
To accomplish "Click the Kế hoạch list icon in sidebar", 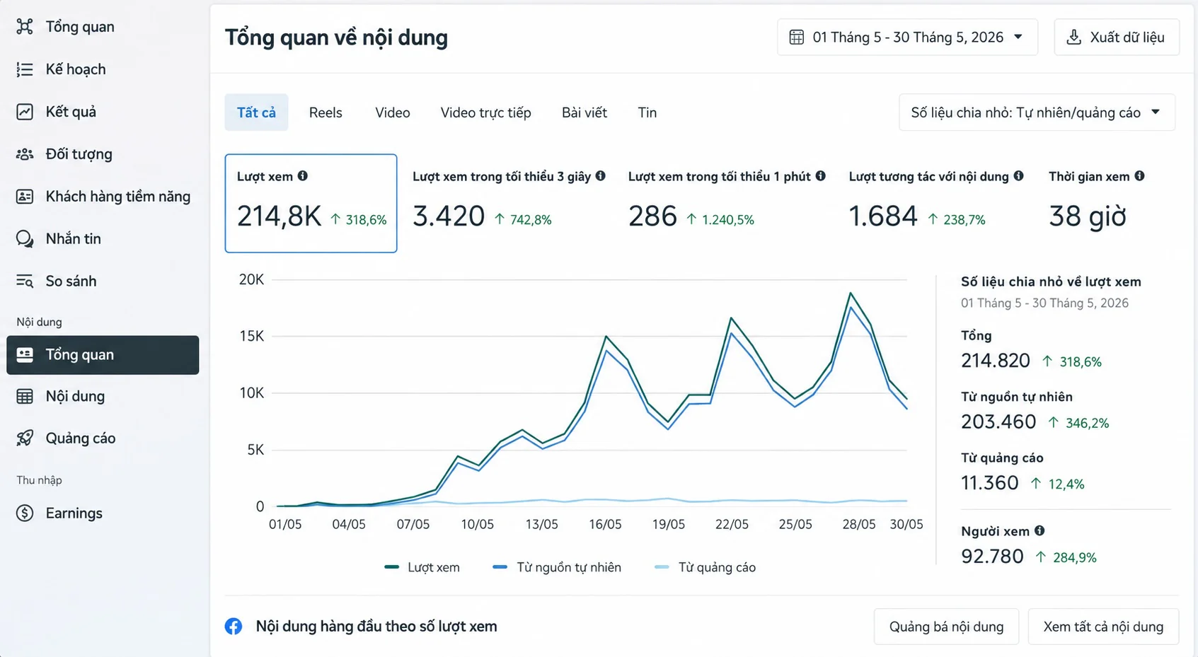I will coord(25,69).
